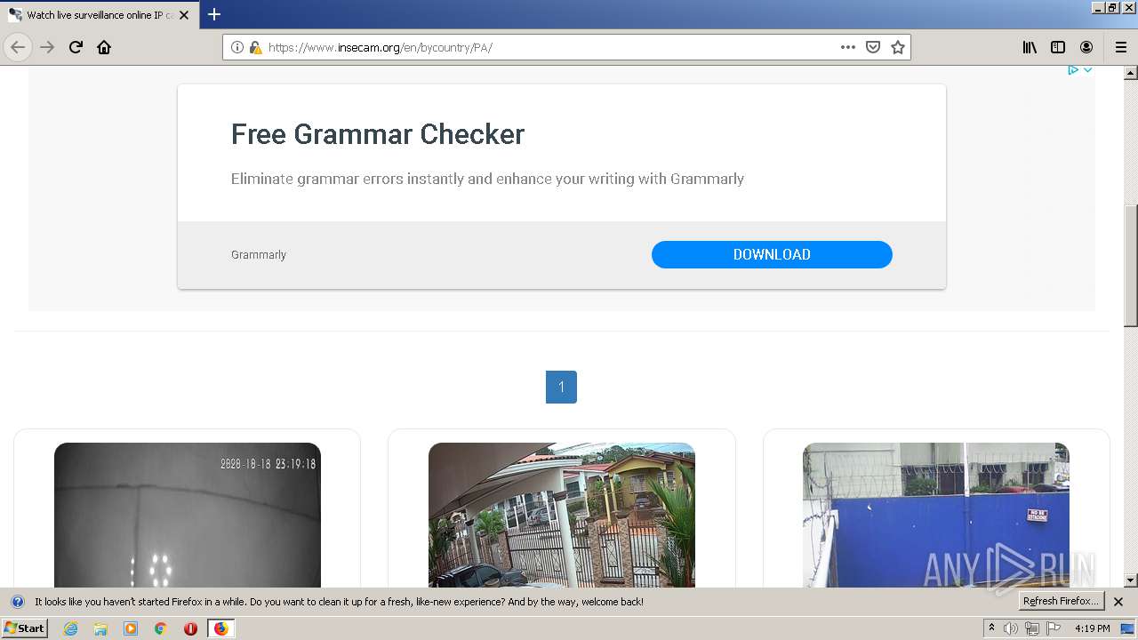Click the connection security padlock icon

click(255, 47)
